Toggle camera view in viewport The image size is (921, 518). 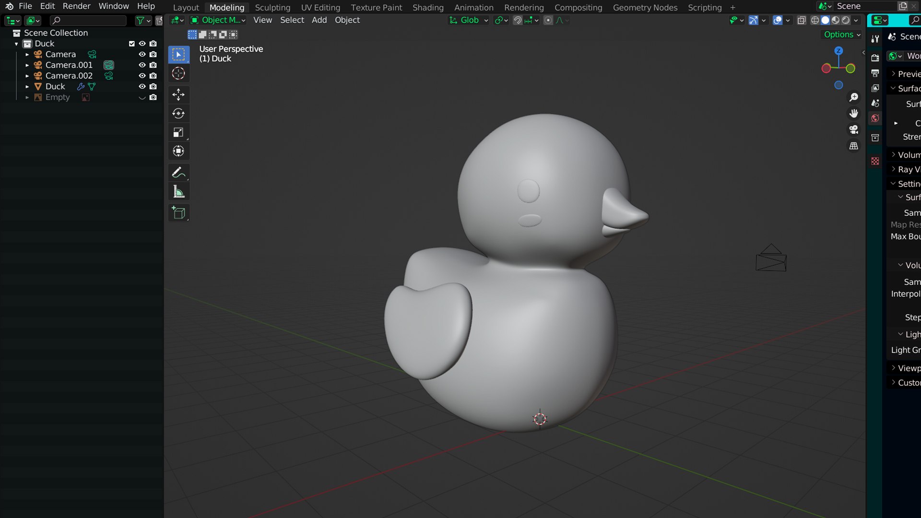click(x=854, y=129)
